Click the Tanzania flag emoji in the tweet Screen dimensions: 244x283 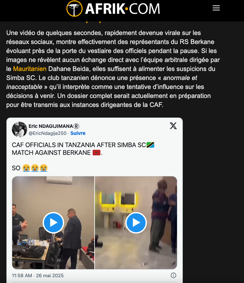point(150,145)
